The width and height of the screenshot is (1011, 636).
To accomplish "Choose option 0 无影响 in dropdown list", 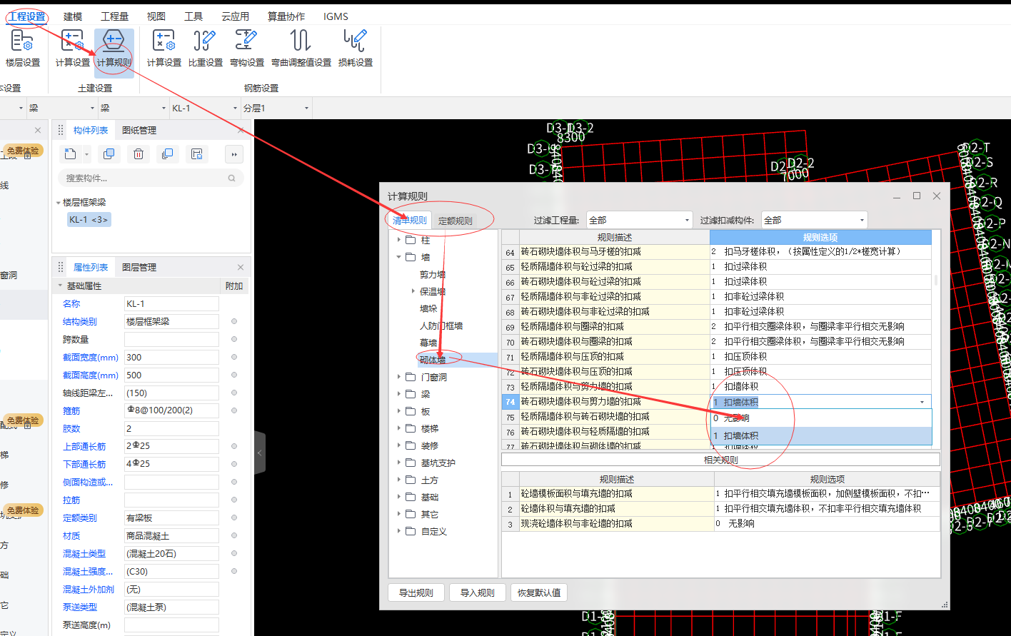I will click(821, 418).
